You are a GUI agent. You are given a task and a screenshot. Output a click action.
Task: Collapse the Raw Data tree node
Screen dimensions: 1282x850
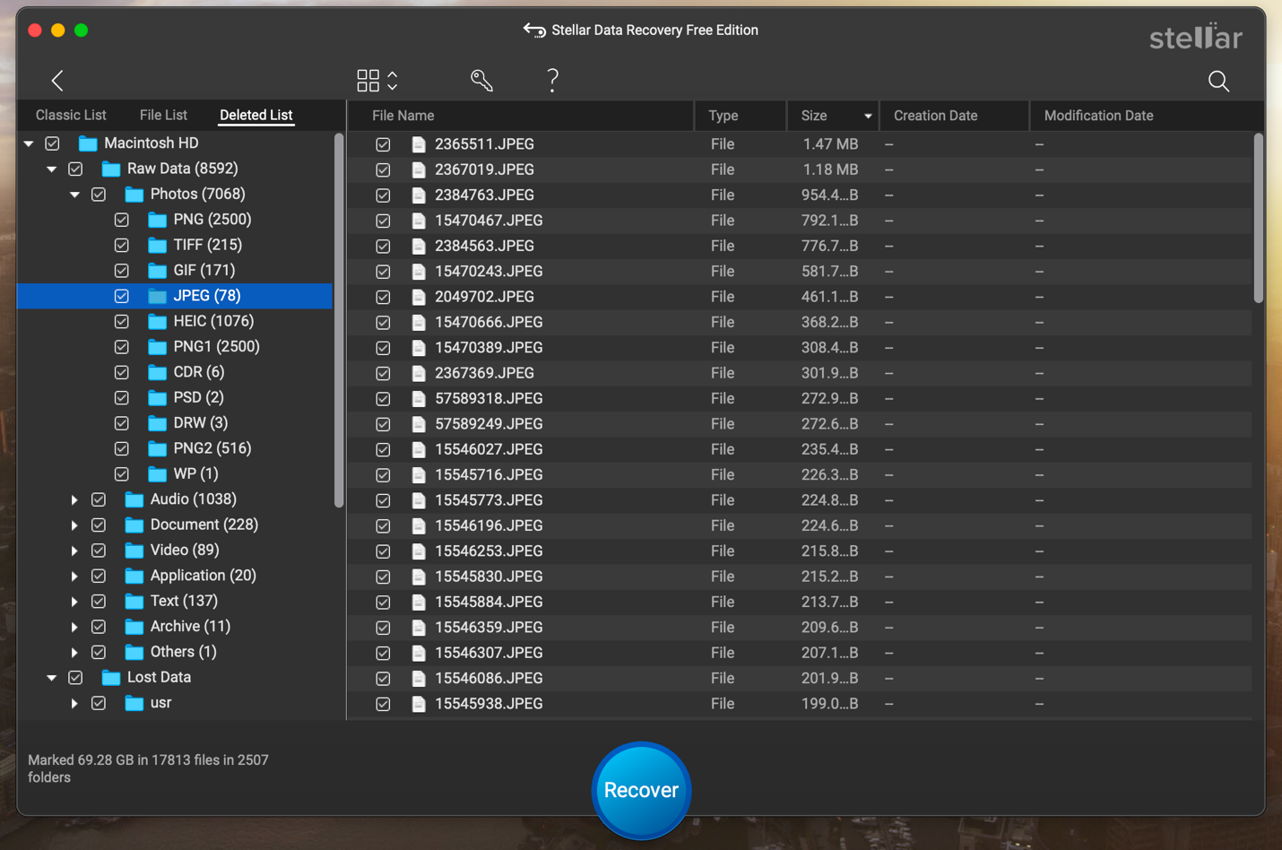pos(52,169)
